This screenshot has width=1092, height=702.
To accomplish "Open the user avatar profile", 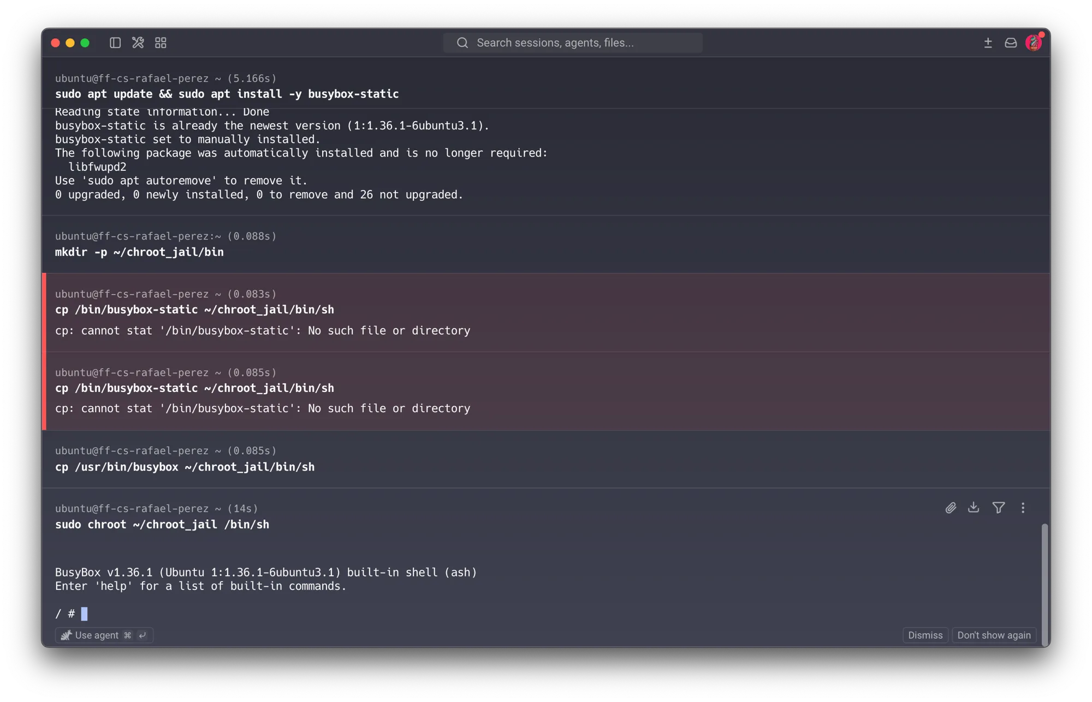I will coord(1034,43).
